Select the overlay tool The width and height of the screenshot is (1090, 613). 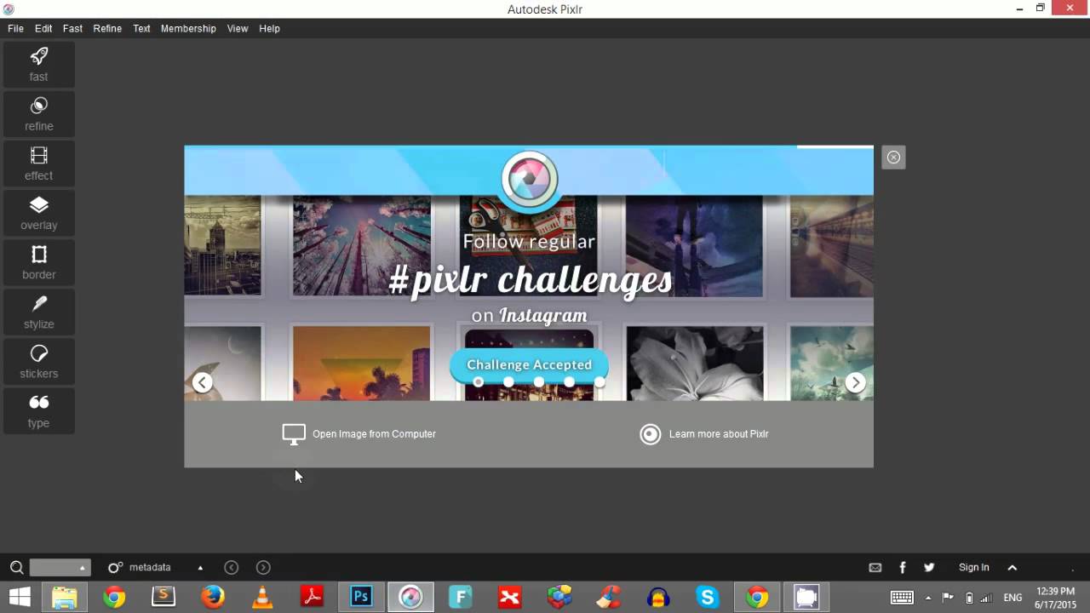[38, 213]
